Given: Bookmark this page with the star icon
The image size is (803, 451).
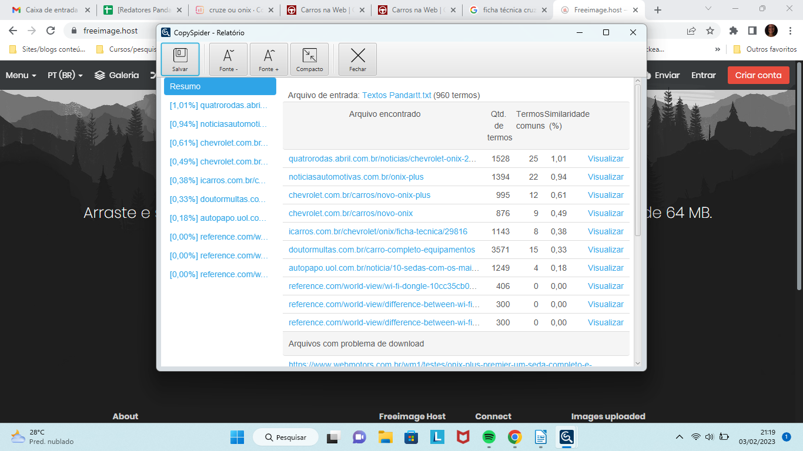Looking at the screenshot, I should pos(710,31).
